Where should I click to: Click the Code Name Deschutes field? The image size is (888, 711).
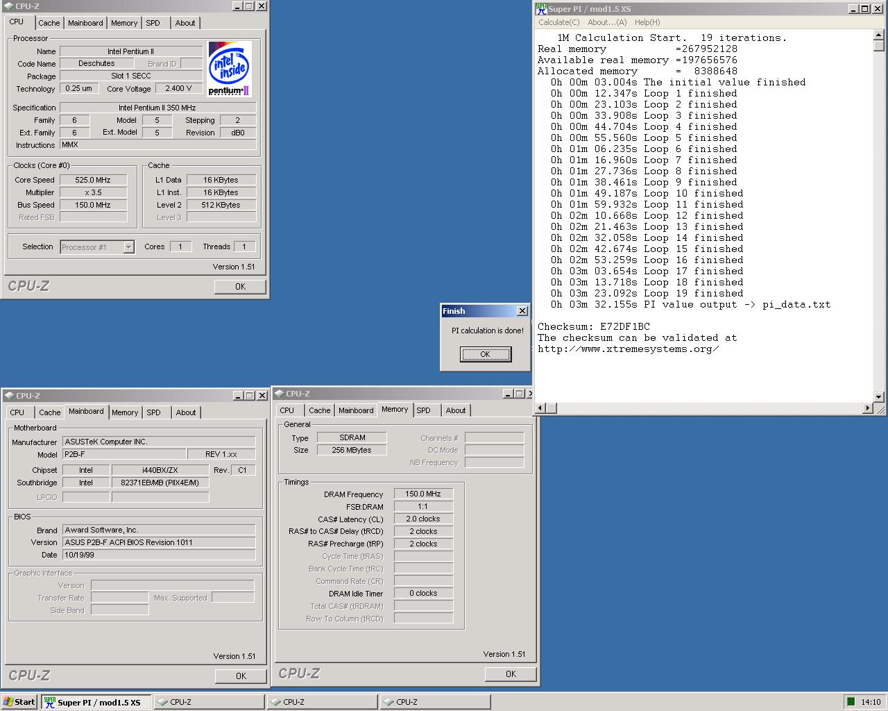pos(96,63)
